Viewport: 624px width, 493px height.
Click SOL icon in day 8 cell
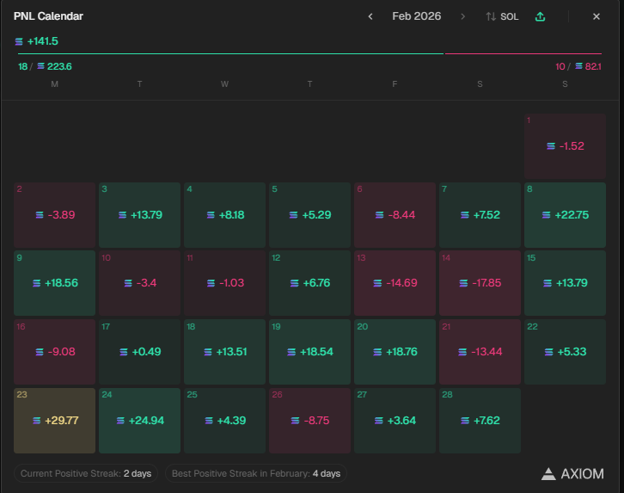pos(547,215)
